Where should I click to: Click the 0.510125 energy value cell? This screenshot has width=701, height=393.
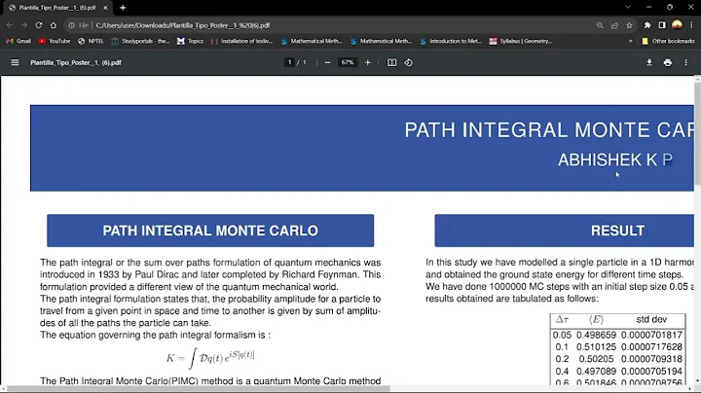(596, 347)
